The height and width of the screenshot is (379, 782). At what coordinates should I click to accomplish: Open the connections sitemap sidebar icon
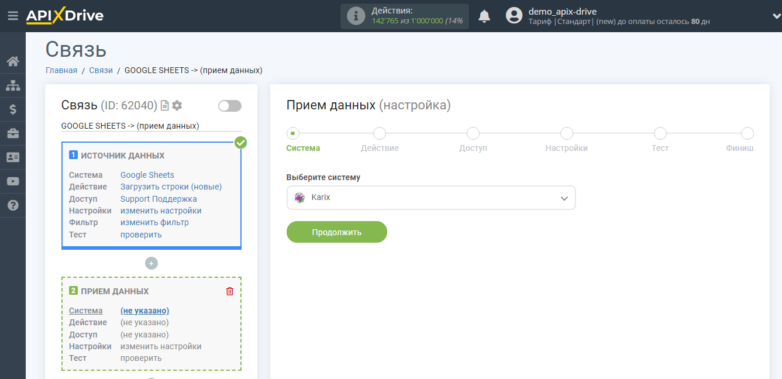click(12, 85)
